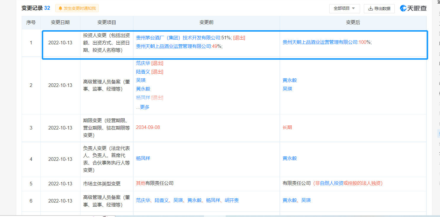Click 吴瑛 in row 2 变更前

pyautogui.click(x=141, y=80)
